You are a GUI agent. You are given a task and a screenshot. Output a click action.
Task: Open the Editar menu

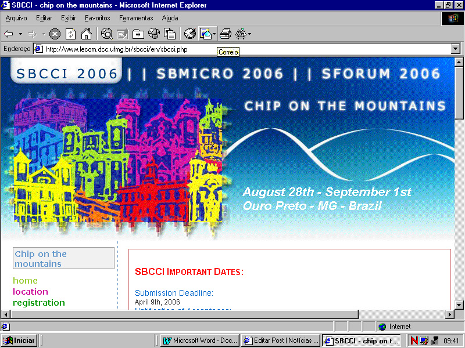(44, 18)
